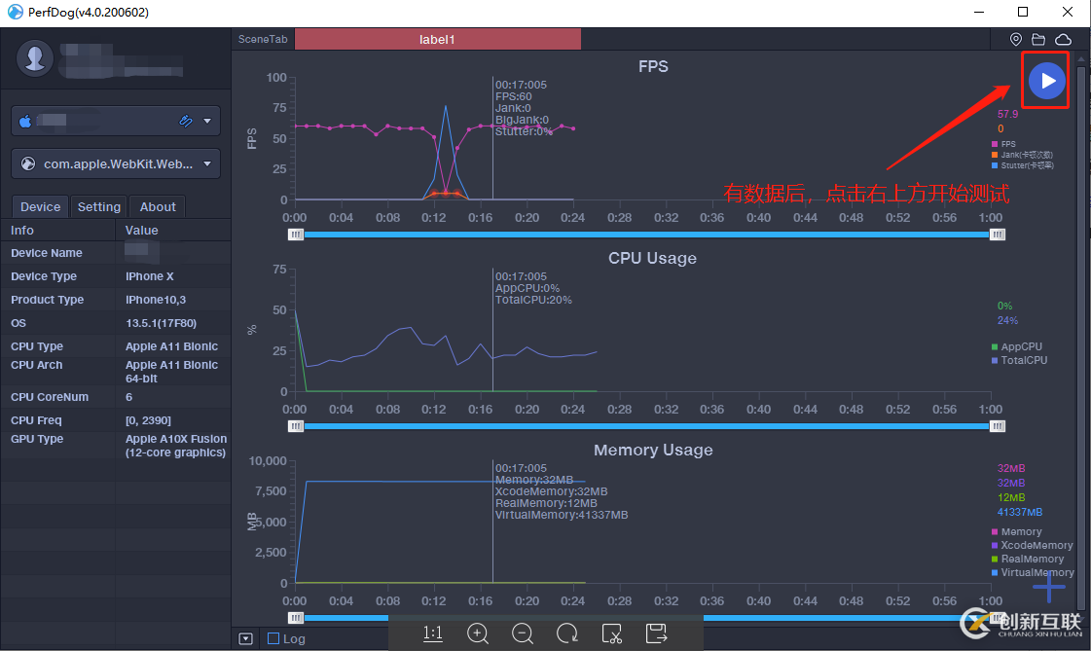Image resolution: width=1091 pixels, height=651 pixels.
Task: Select the Device Type row label
Action: (44, 276)
